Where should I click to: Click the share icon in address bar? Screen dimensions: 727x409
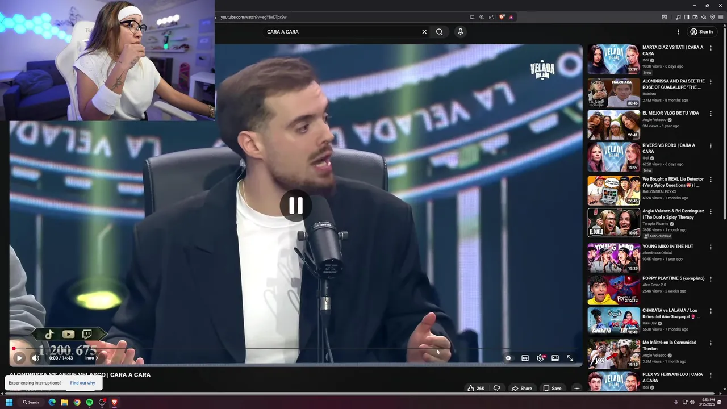pos(491,17)
